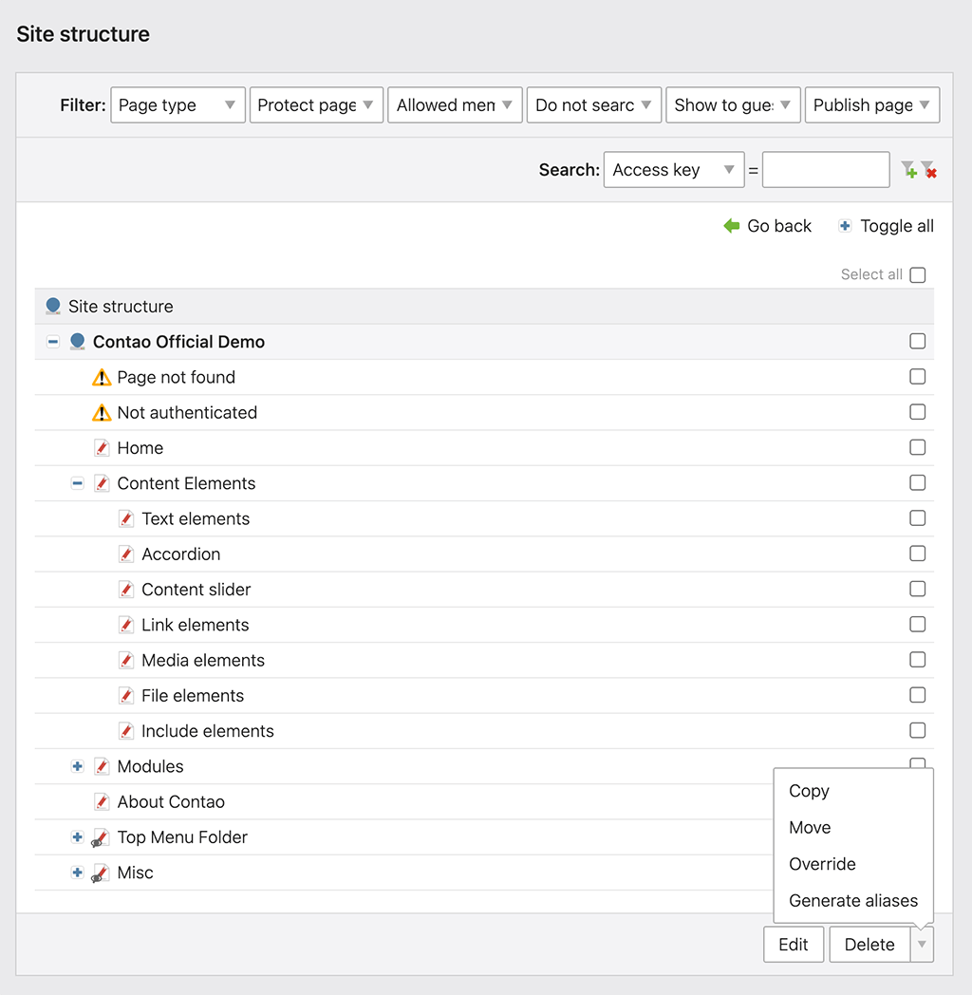Image resolution: width=972 pixels, height=995 pixels.
Task: Click the Delete button
Action: click(x=869, y=945)
